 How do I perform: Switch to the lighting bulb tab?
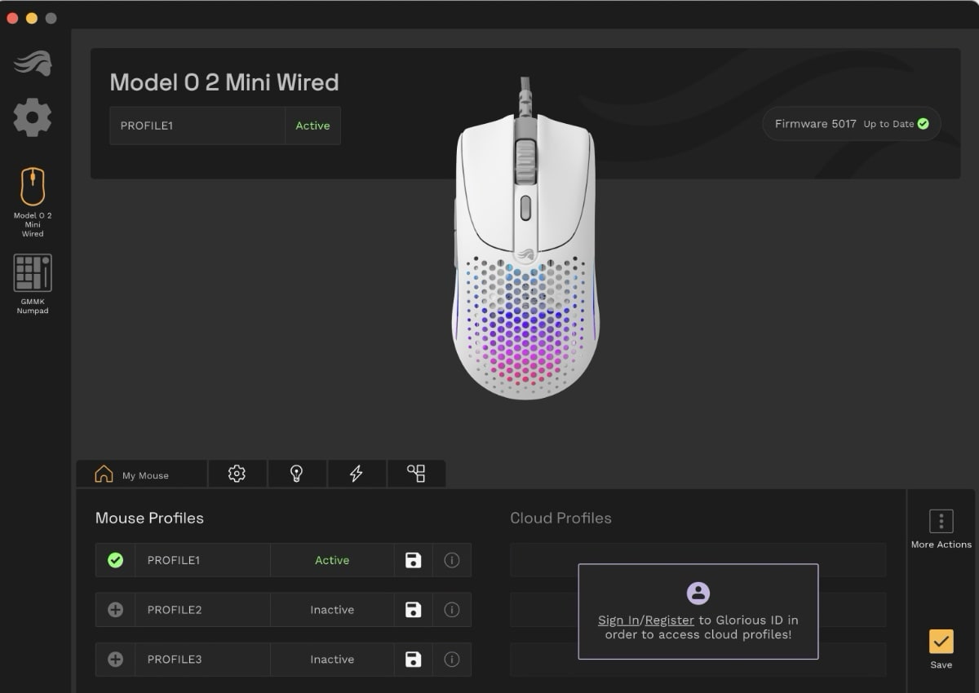[x=297, y=474]
